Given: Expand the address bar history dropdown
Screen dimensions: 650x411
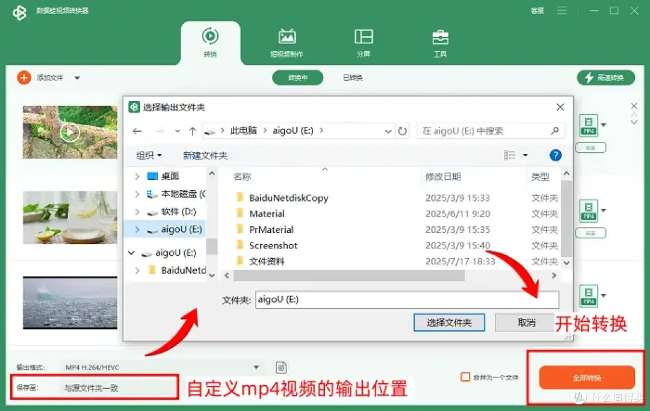Looking at the screenshot, I should tap(388, 131).
